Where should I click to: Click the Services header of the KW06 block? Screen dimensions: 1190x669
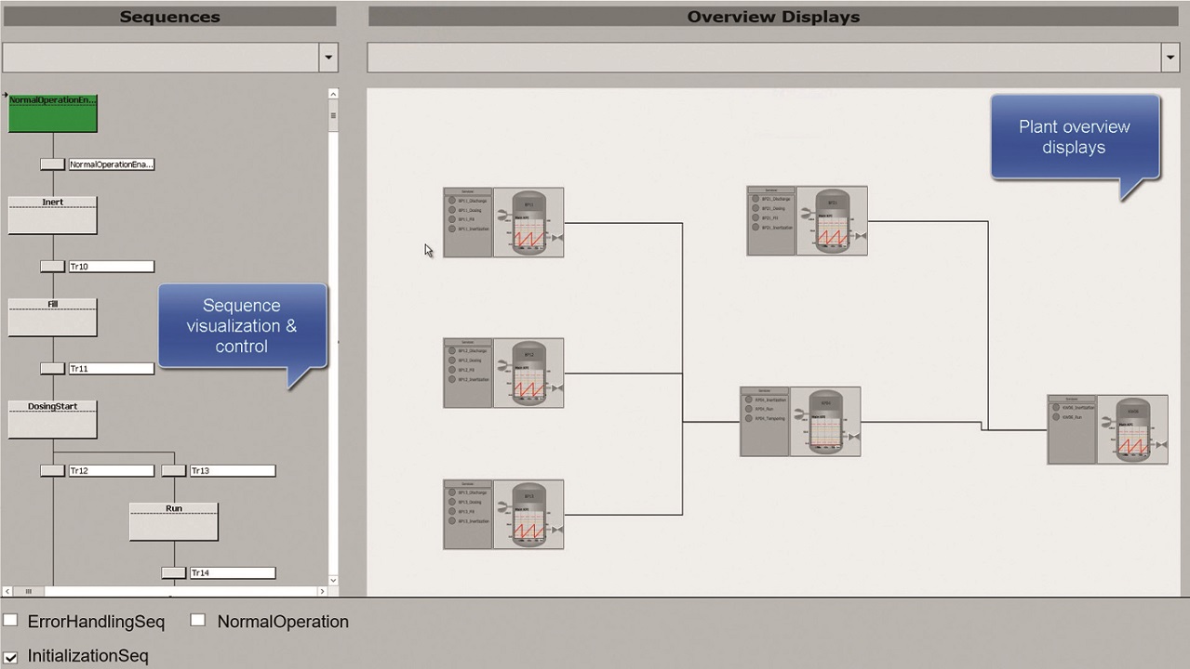(1072, 398)
